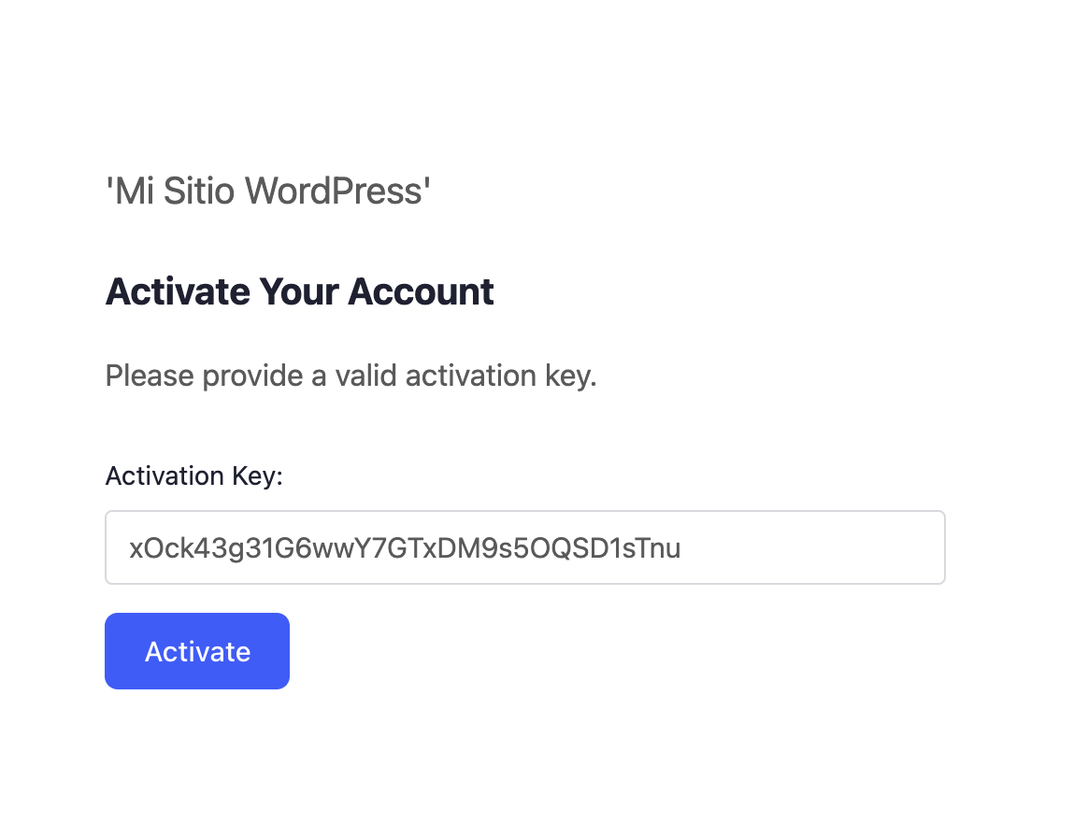1073x837 pixels.
Task: Focus the Activation Key input field
Action: pos(524,547)
